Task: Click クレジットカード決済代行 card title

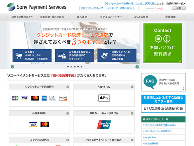Action: [39, 87]
